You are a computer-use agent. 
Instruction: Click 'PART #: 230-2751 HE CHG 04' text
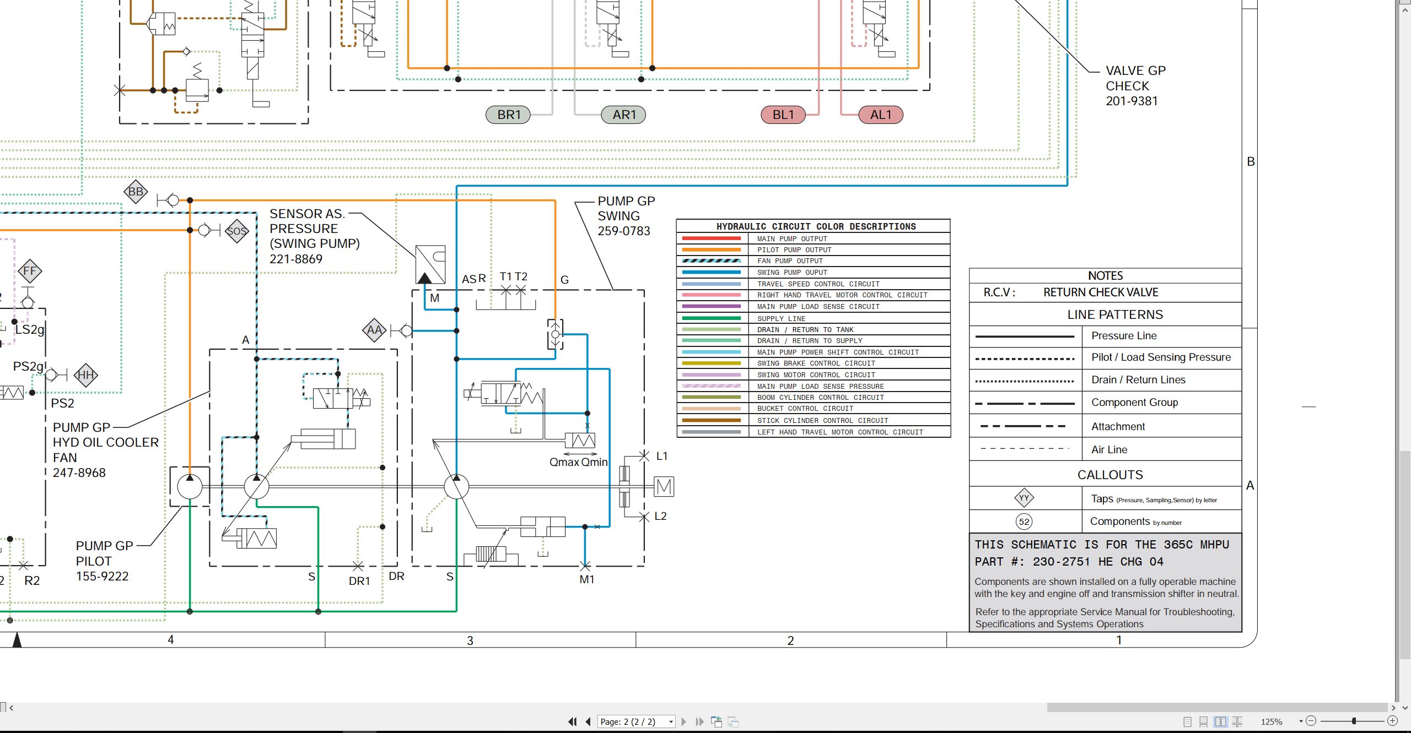1069,562
